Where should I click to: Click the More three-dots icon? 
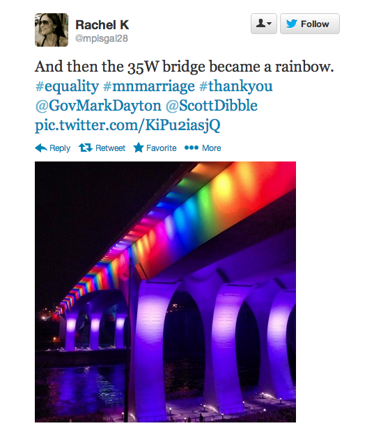pos(192,148)
